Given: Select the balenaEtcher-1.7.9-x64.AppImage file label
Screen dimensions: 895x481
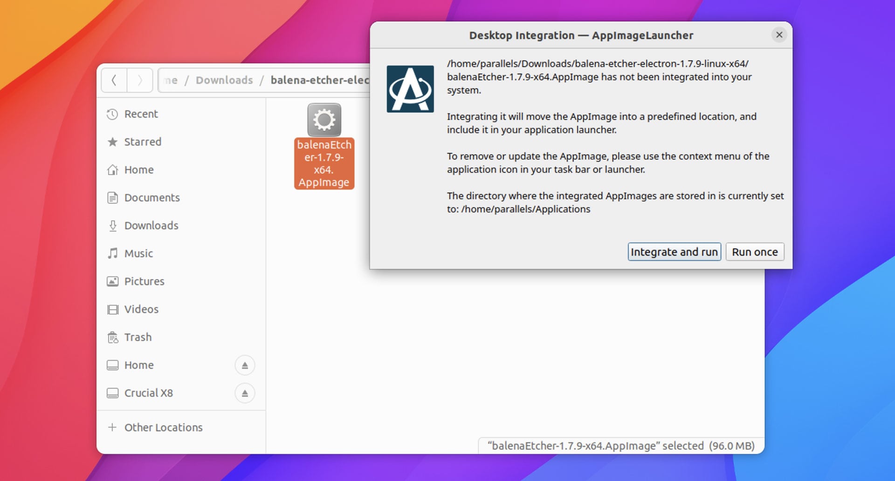Looking at the screenshot, I should [x=324, y=163].
